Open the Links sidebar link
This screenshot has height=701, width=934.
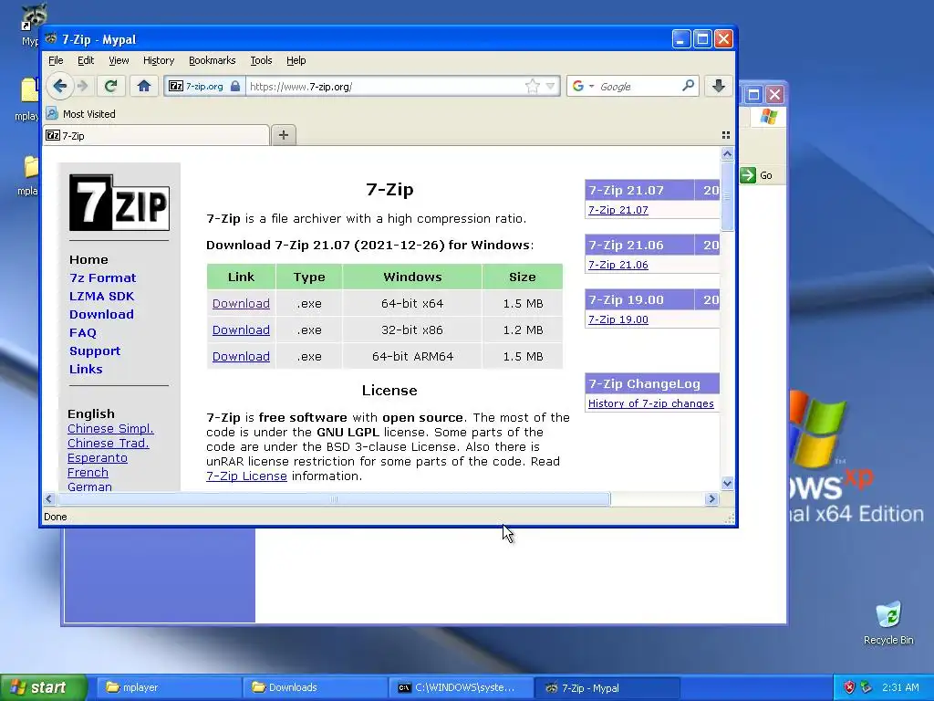pyautogui.click(x=86, y=369)
